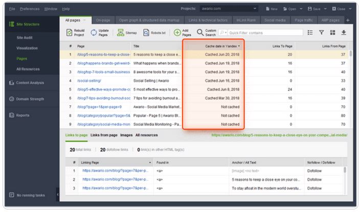Switch to the InLink Rank tab

pos(246,20)
